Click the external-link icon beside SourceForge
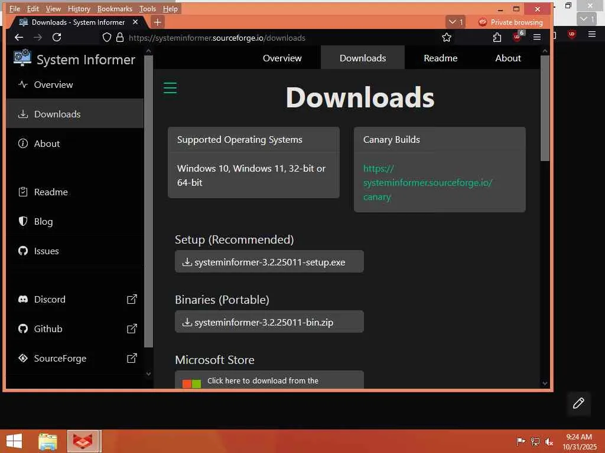The image size is (605, 453). click(x=132, y=358)
